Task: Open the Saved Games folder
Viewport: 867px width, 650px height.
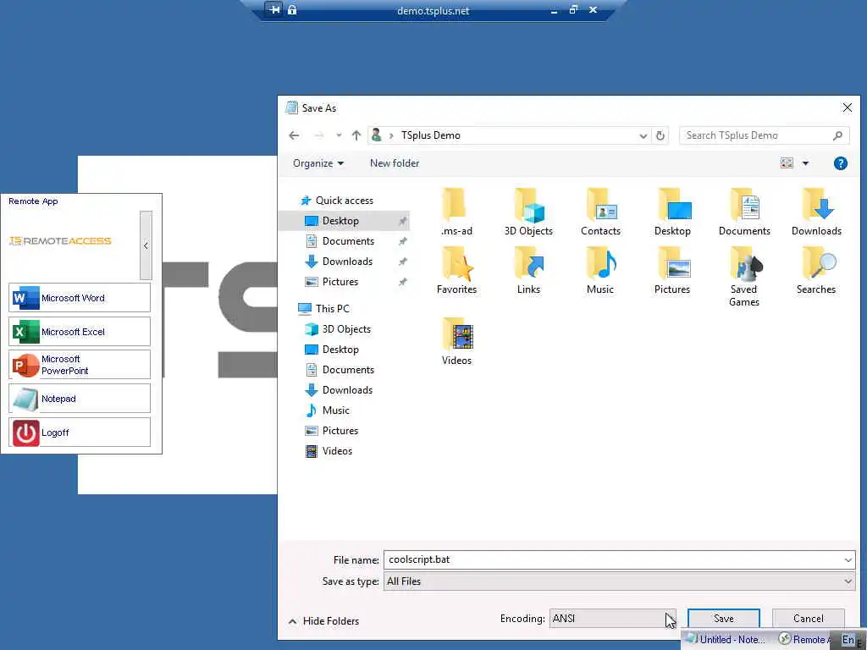Action: [x=744, y=277]
